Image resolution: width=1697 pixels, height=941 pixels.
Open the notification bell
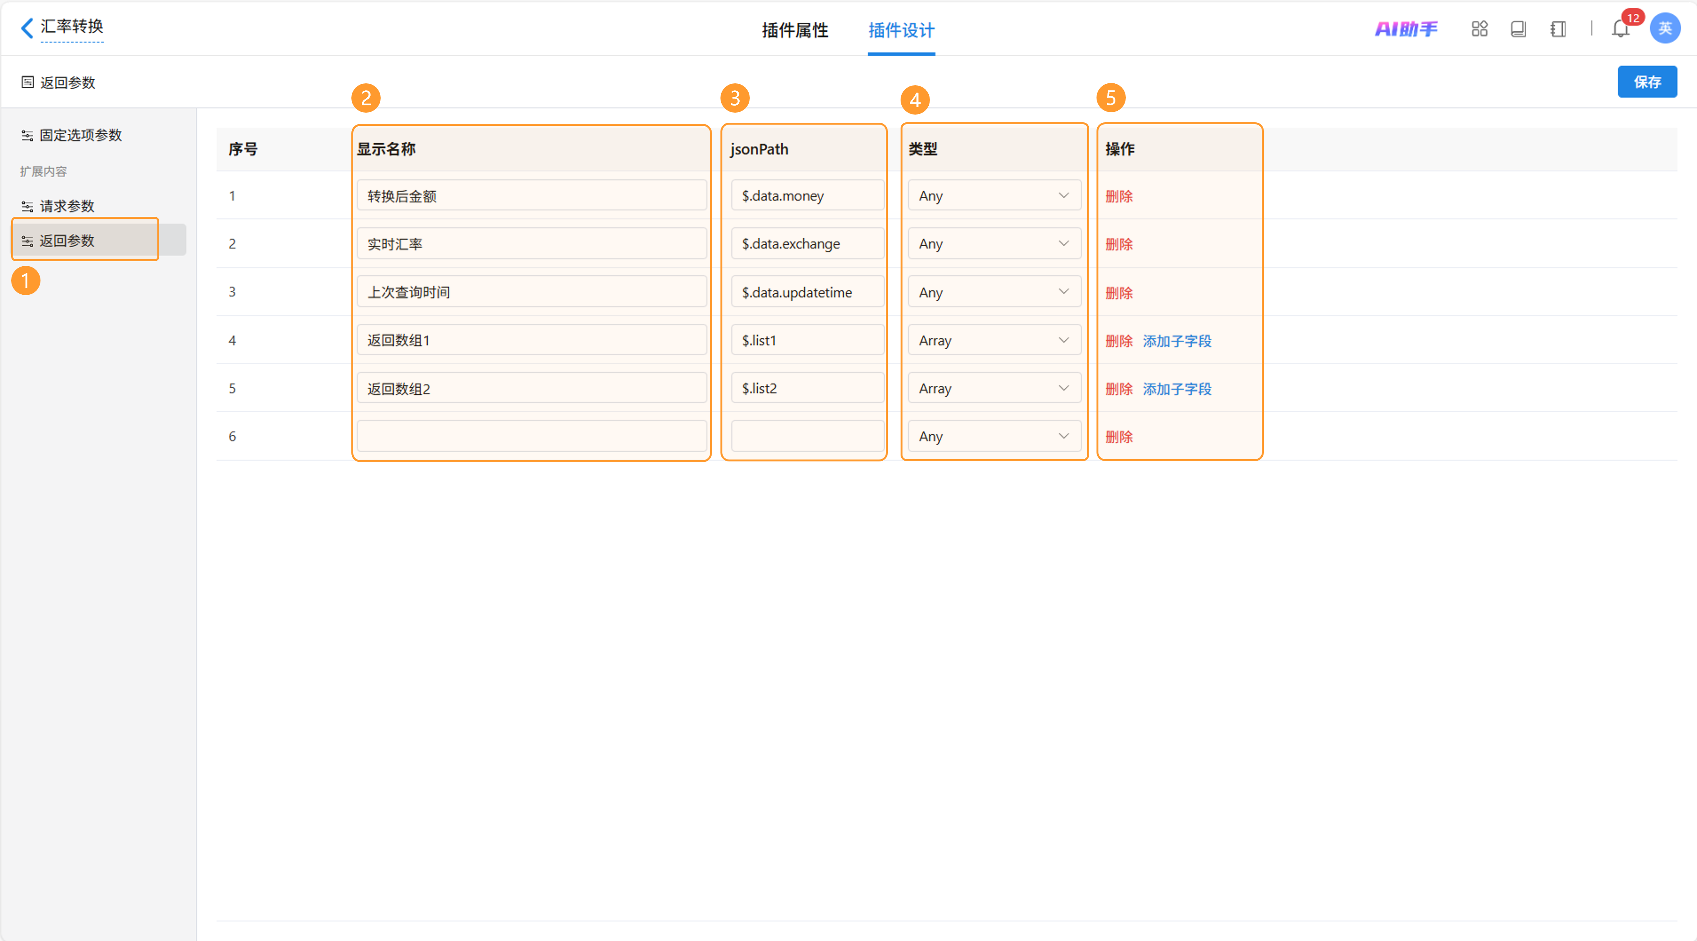1620,29
